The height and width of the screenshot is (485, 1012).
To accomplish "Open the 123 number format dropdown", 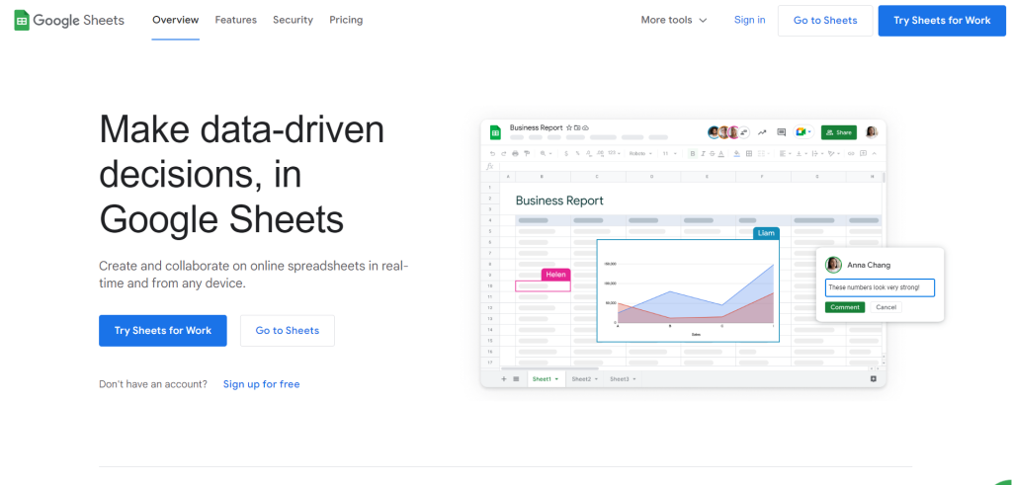I will pos(613,153).
